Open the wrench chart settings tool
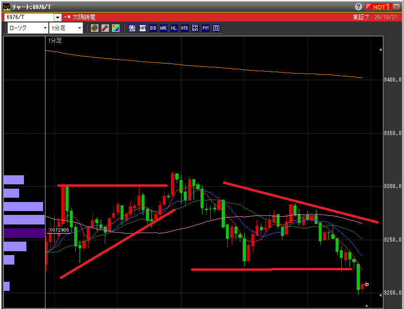This screenshot has width=404, height=309. click(105, 28)
